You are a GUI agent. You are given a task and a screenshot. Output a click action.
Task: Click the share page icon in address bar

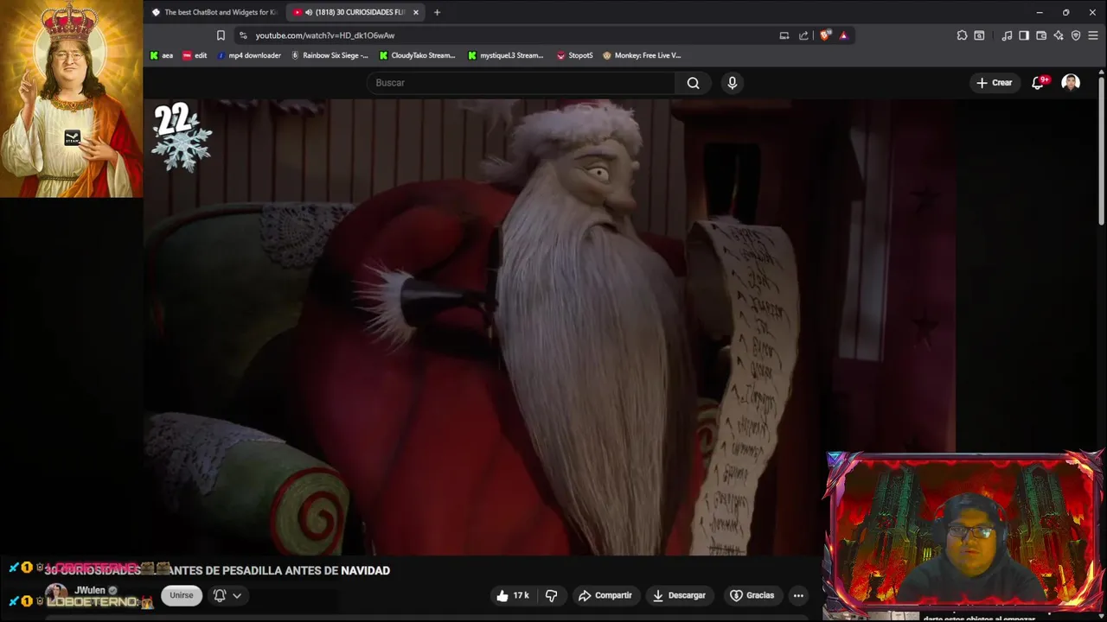803,35
